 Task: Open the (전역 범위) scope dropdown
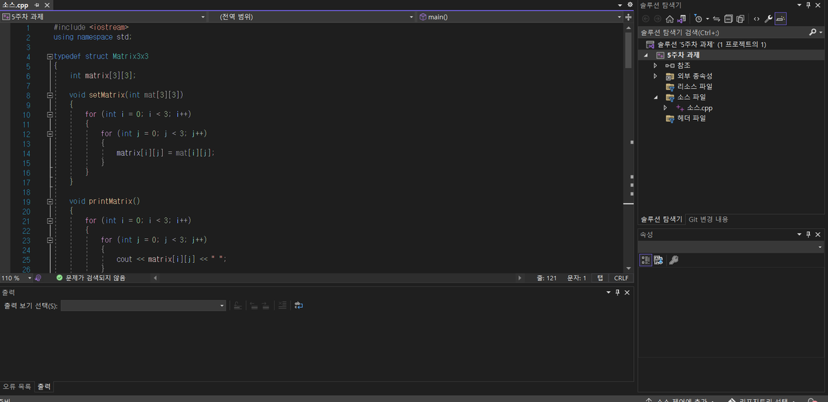click(x=314, y=17)
